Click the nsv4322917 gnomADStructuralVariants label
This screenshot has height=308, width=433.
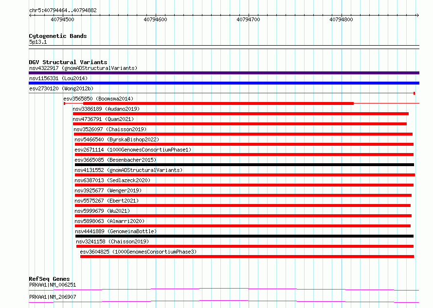[x=83, y=68]
